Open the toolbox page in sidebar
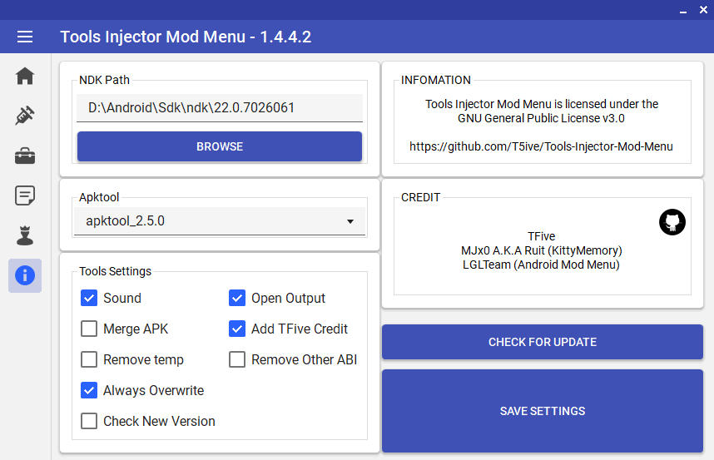This screenshot has height=460, width=714. click(x=25, y=156)
